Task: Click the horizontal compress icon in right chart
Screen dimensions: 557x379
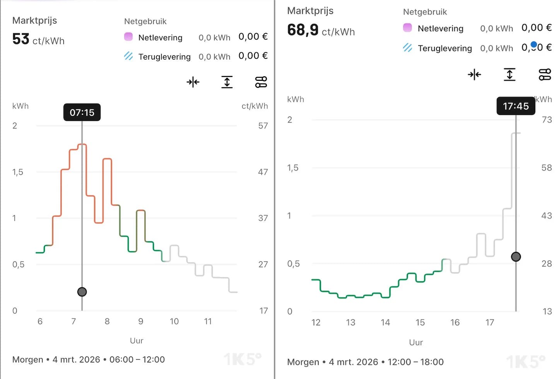Action: 474,74
